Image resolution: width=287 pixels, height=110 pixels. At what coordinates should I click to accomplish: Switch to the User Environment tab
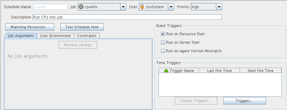click(55, 36)
